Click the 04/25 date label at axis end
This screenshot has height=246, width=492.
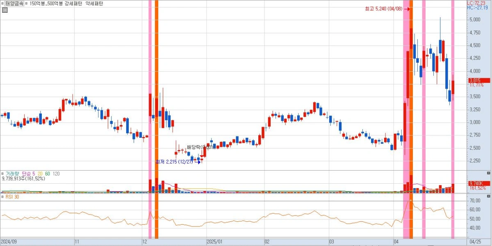tap(475, 241)
